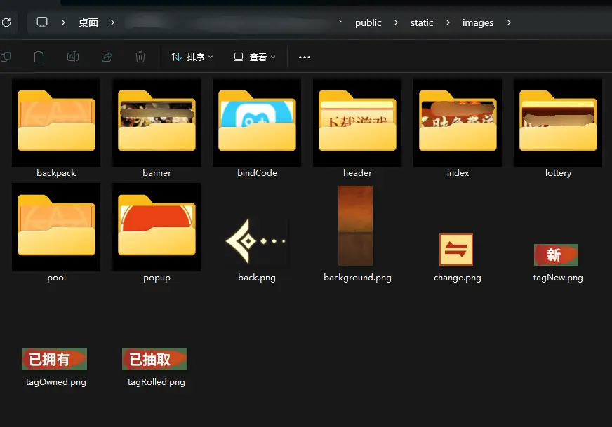Select the popup folder icon
612x427 pixels.
(157, 225)
